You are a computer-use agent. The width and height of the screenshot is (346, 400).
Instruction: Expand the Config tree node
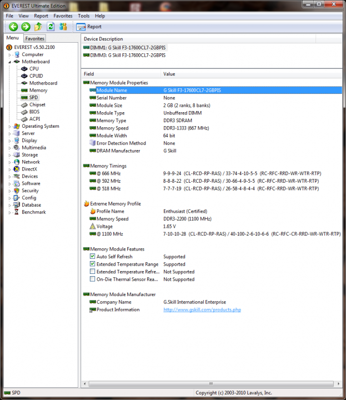(x=9, y=198)
